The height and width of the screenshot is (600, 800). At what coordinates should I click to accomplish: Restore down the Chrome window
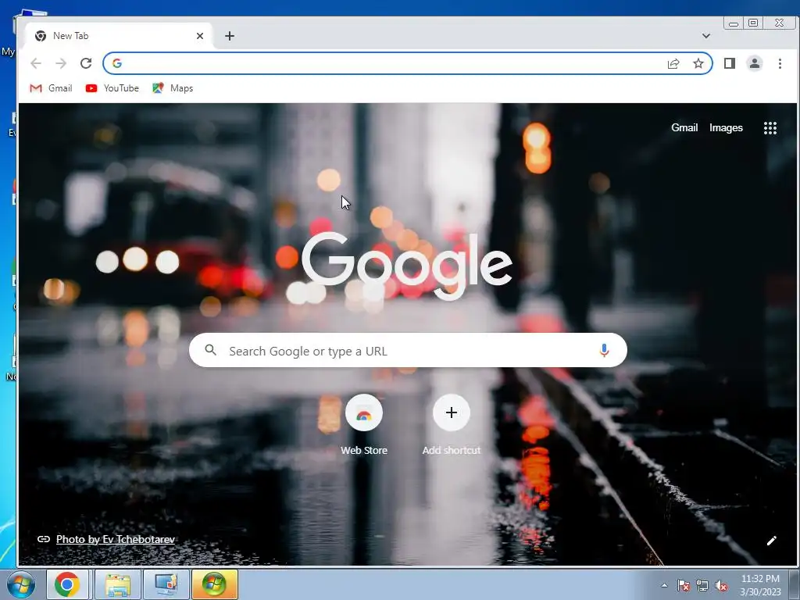click(753, 23)
